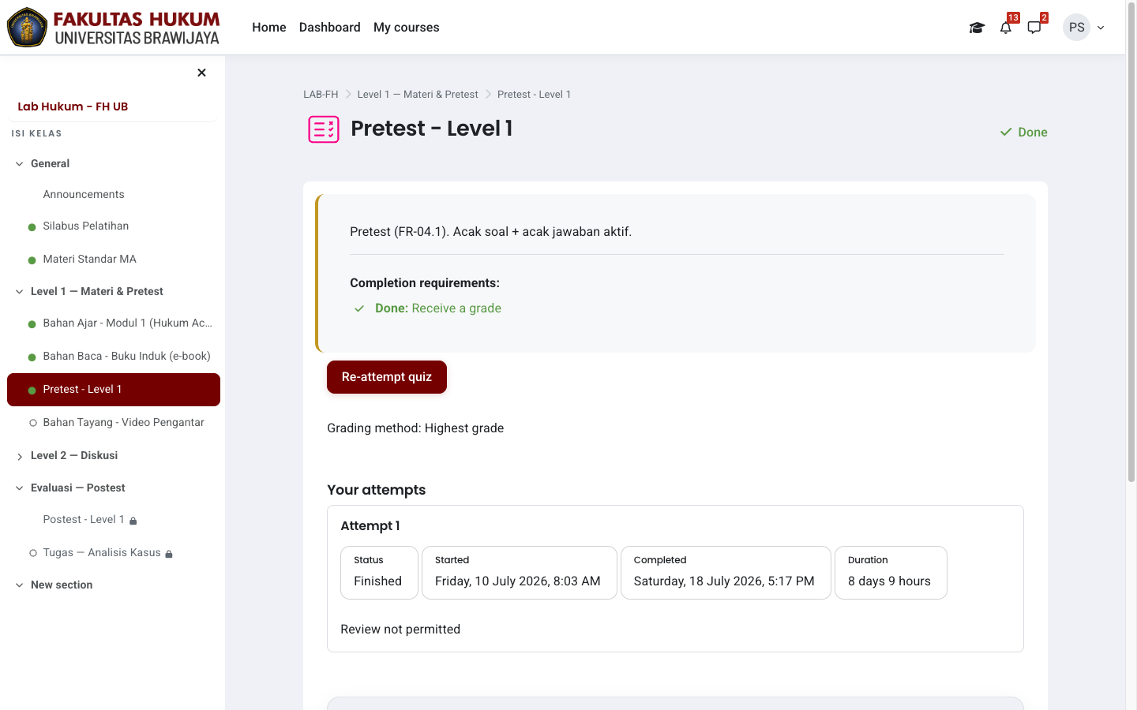Open the user menu dropdown arrow
1137x710 pixels.
coord(1101,28)
